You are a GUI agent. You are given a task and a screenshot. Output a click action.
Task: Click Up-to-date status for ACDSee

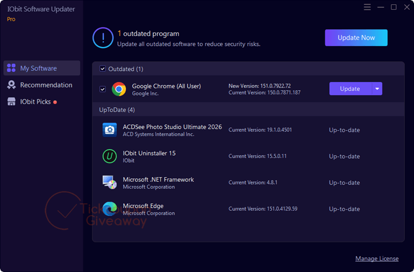coord(344,130)
